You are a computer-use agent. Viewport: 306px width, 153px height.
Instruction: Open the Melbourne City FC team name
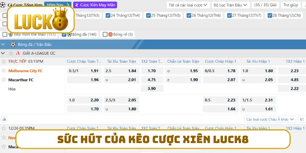25,71
